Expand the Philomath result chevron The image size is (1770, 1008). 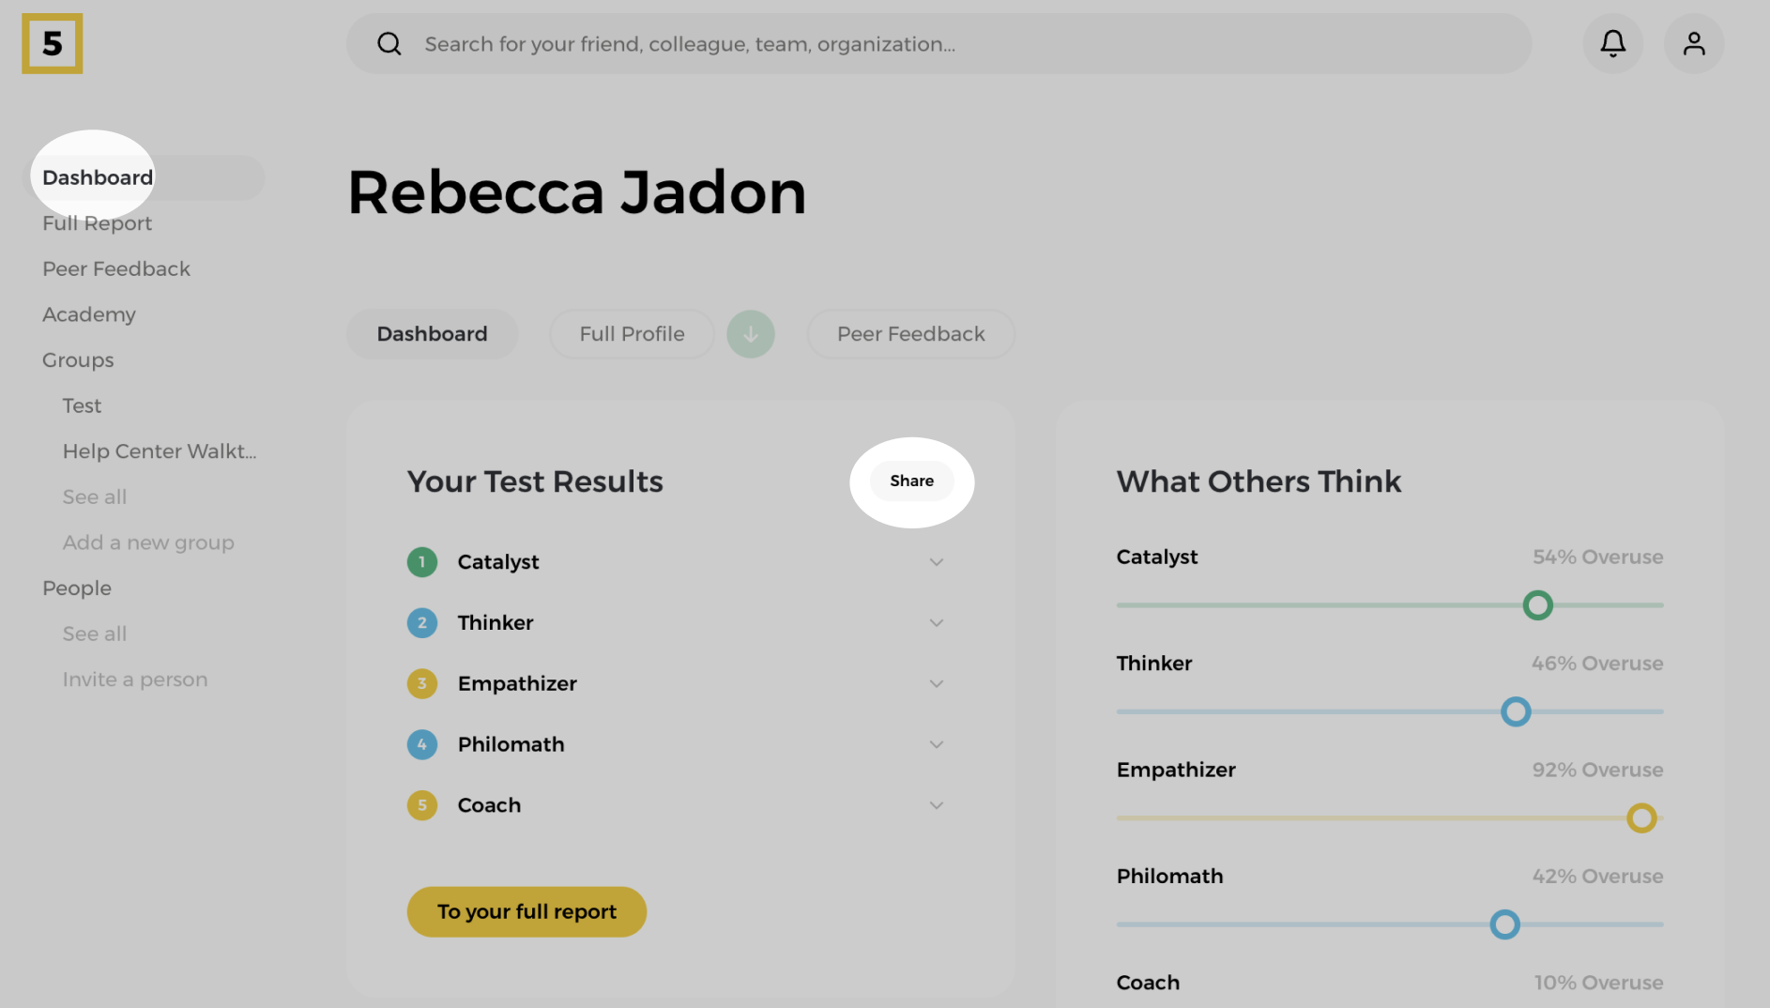coord(936,744)
